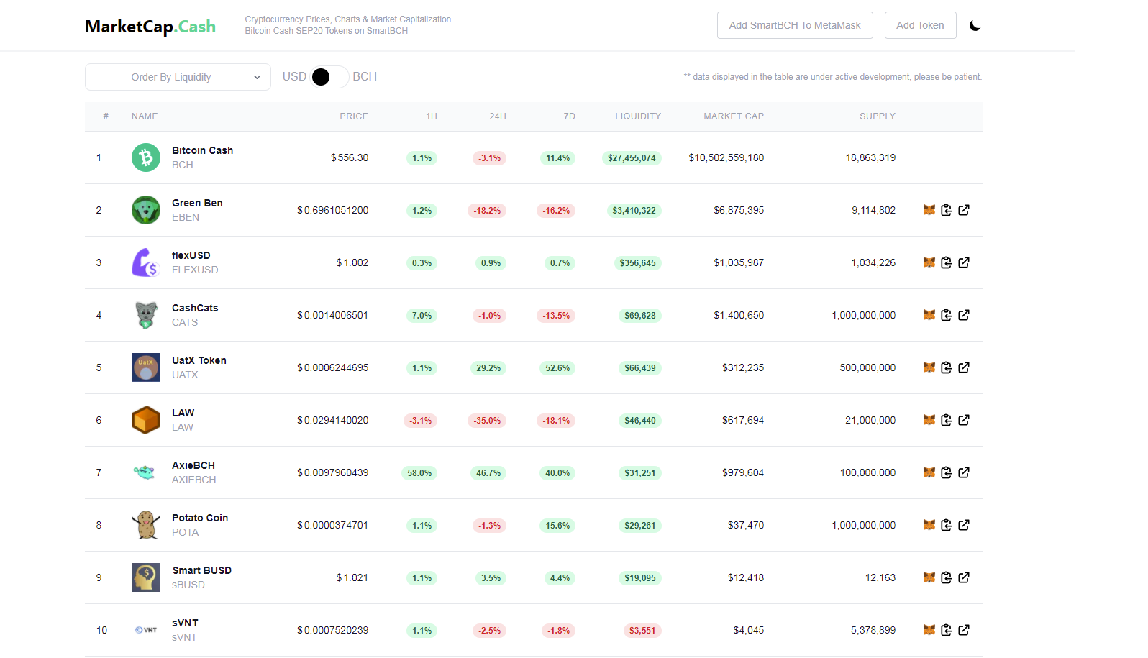Screen dimensions: 1148x658
Task: Click the -35.0% 24-hour change badge
Action: (x=488, y=421)
